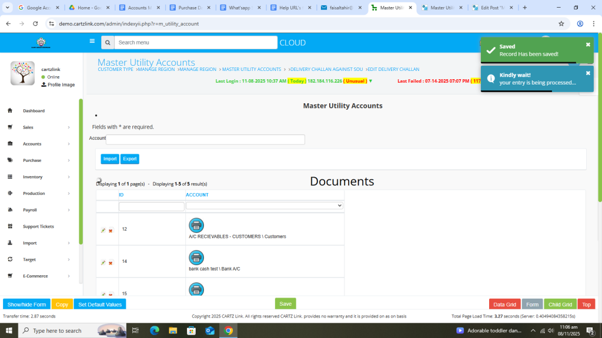Click the printer icon for bank cash test

[x=196, y=257]
